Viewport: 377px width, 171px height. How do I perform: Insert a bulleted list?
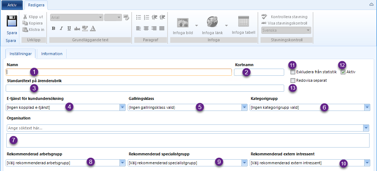[138, 17]
